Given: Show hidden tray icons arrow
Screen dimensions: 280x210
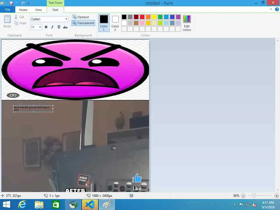Looking at the screenshot, I should pos(234,205).
